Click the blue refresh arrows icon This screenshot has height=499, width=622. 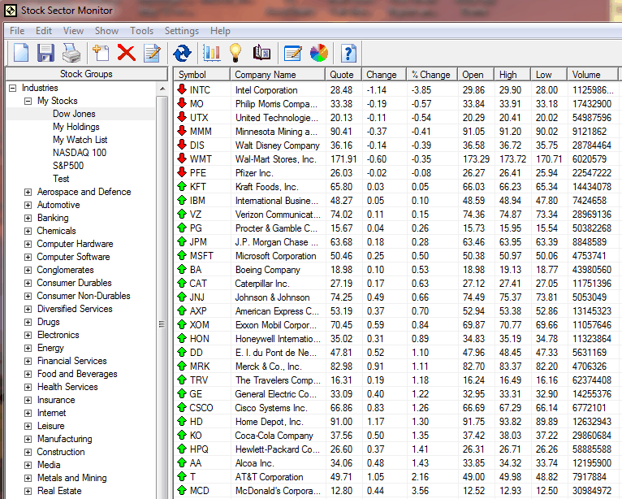pos(183,54)
